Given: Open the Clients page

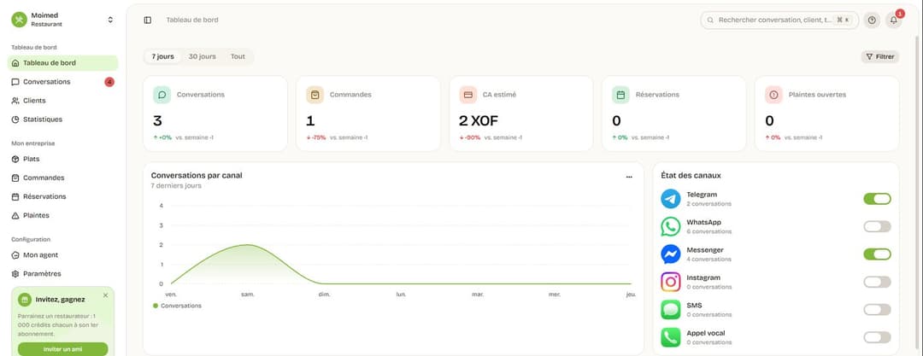Looking at the screenshot, I should [x=63, y=101].
